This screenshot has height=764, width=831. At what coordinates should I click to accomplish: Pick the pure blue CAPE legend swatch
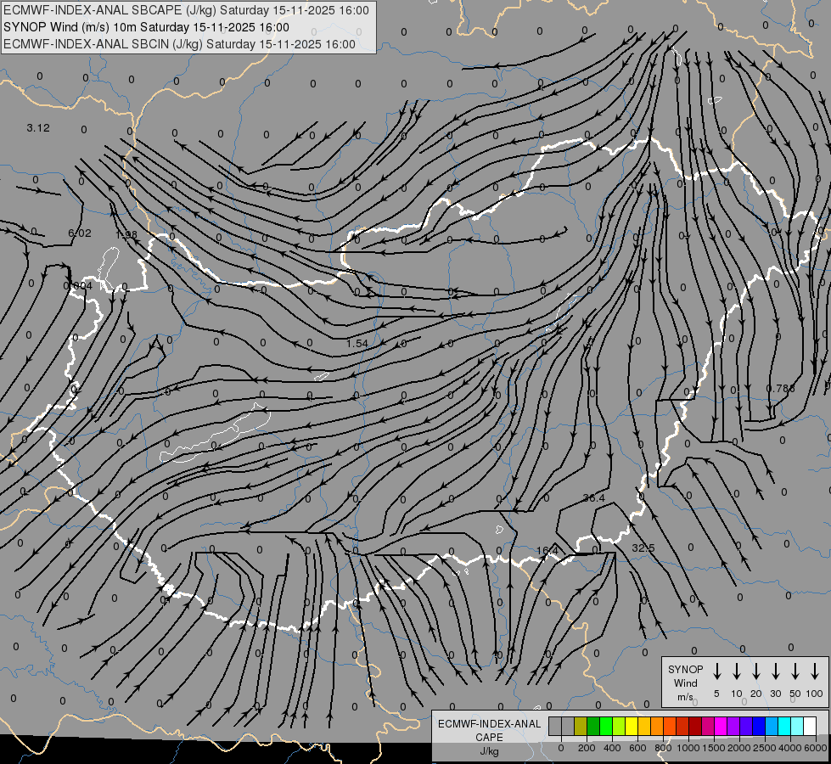760,726
